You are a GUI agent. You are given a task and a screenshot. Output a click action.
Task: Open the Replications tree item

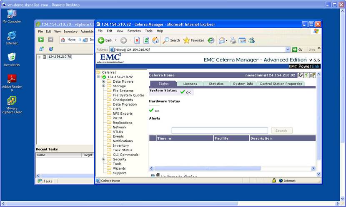point(123,123)
